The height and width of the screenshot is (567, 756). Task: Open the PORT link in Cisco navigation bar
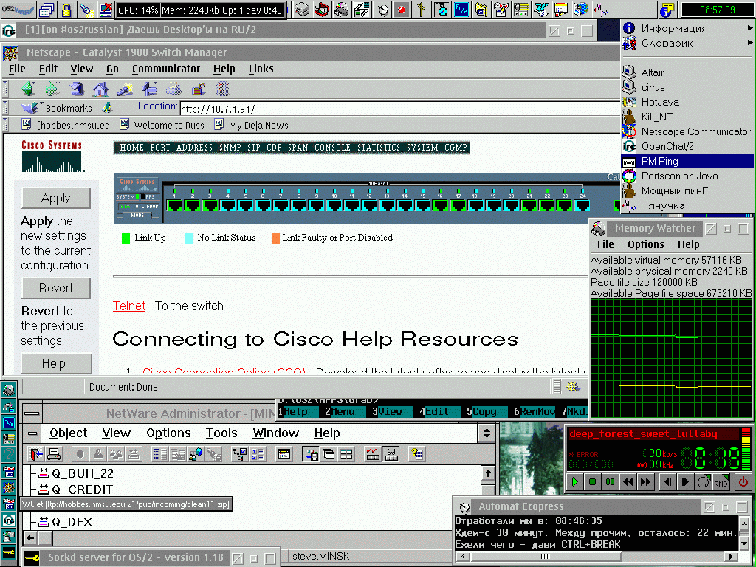(160, 148)
